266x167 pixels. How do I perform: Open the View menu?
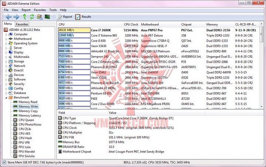click(x=15, y=10)
